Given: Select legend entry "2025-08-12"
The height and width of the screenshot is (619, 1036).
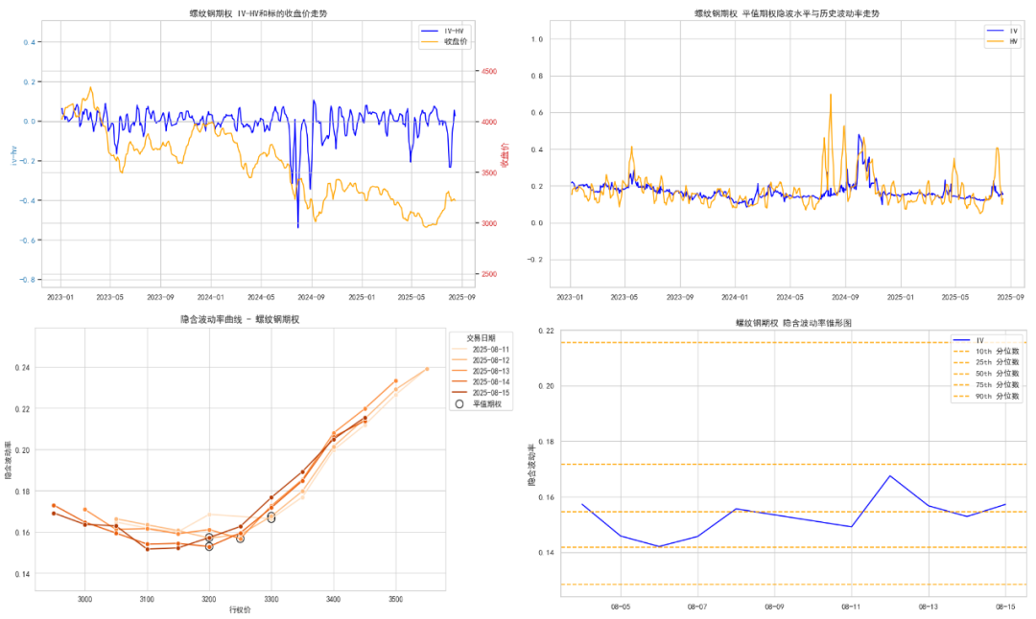Looking at the screenshot, I should tap(481, 360).
